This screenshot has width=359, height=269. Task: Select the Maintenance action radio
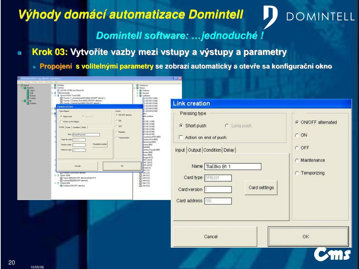[297, 160]
